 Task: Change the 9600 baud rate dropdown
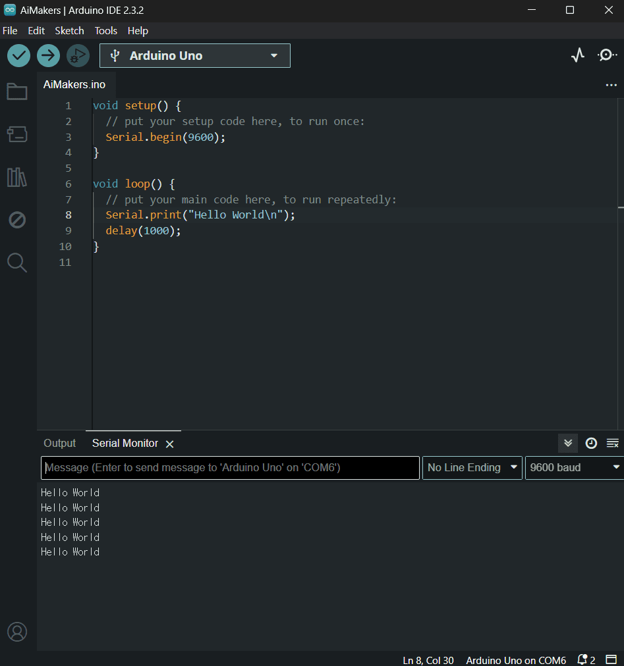pos(574,468)
